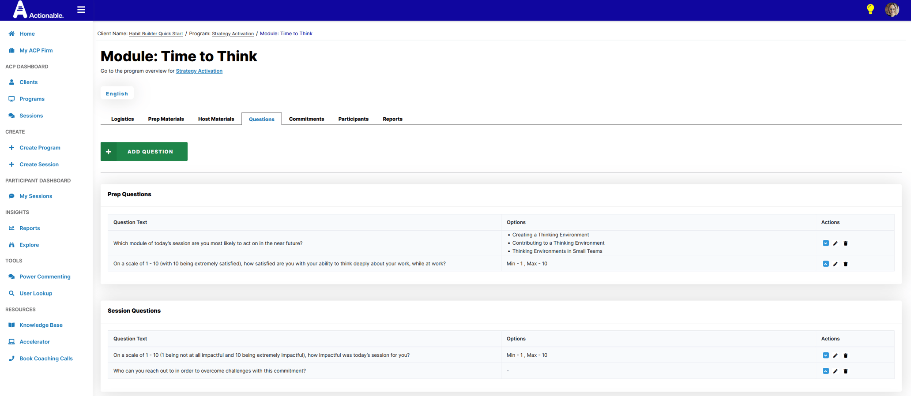Click Create Program in sidebar
The image size is (911, 396).
(40, 148)
